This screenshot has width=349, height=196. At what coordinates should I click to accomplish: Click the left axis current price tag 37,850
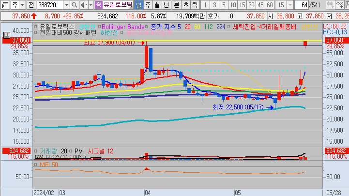click(16, 40)
